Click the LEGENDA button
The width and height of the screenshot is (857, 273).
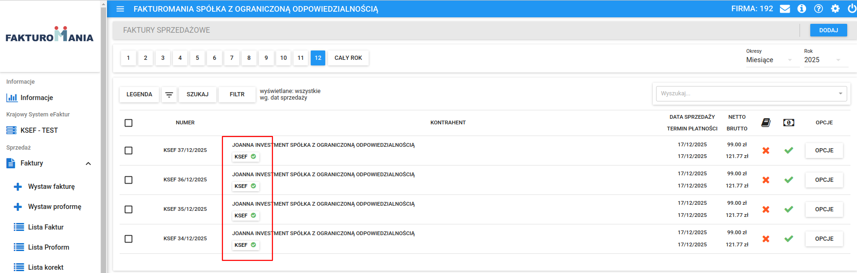pos(139,94)
